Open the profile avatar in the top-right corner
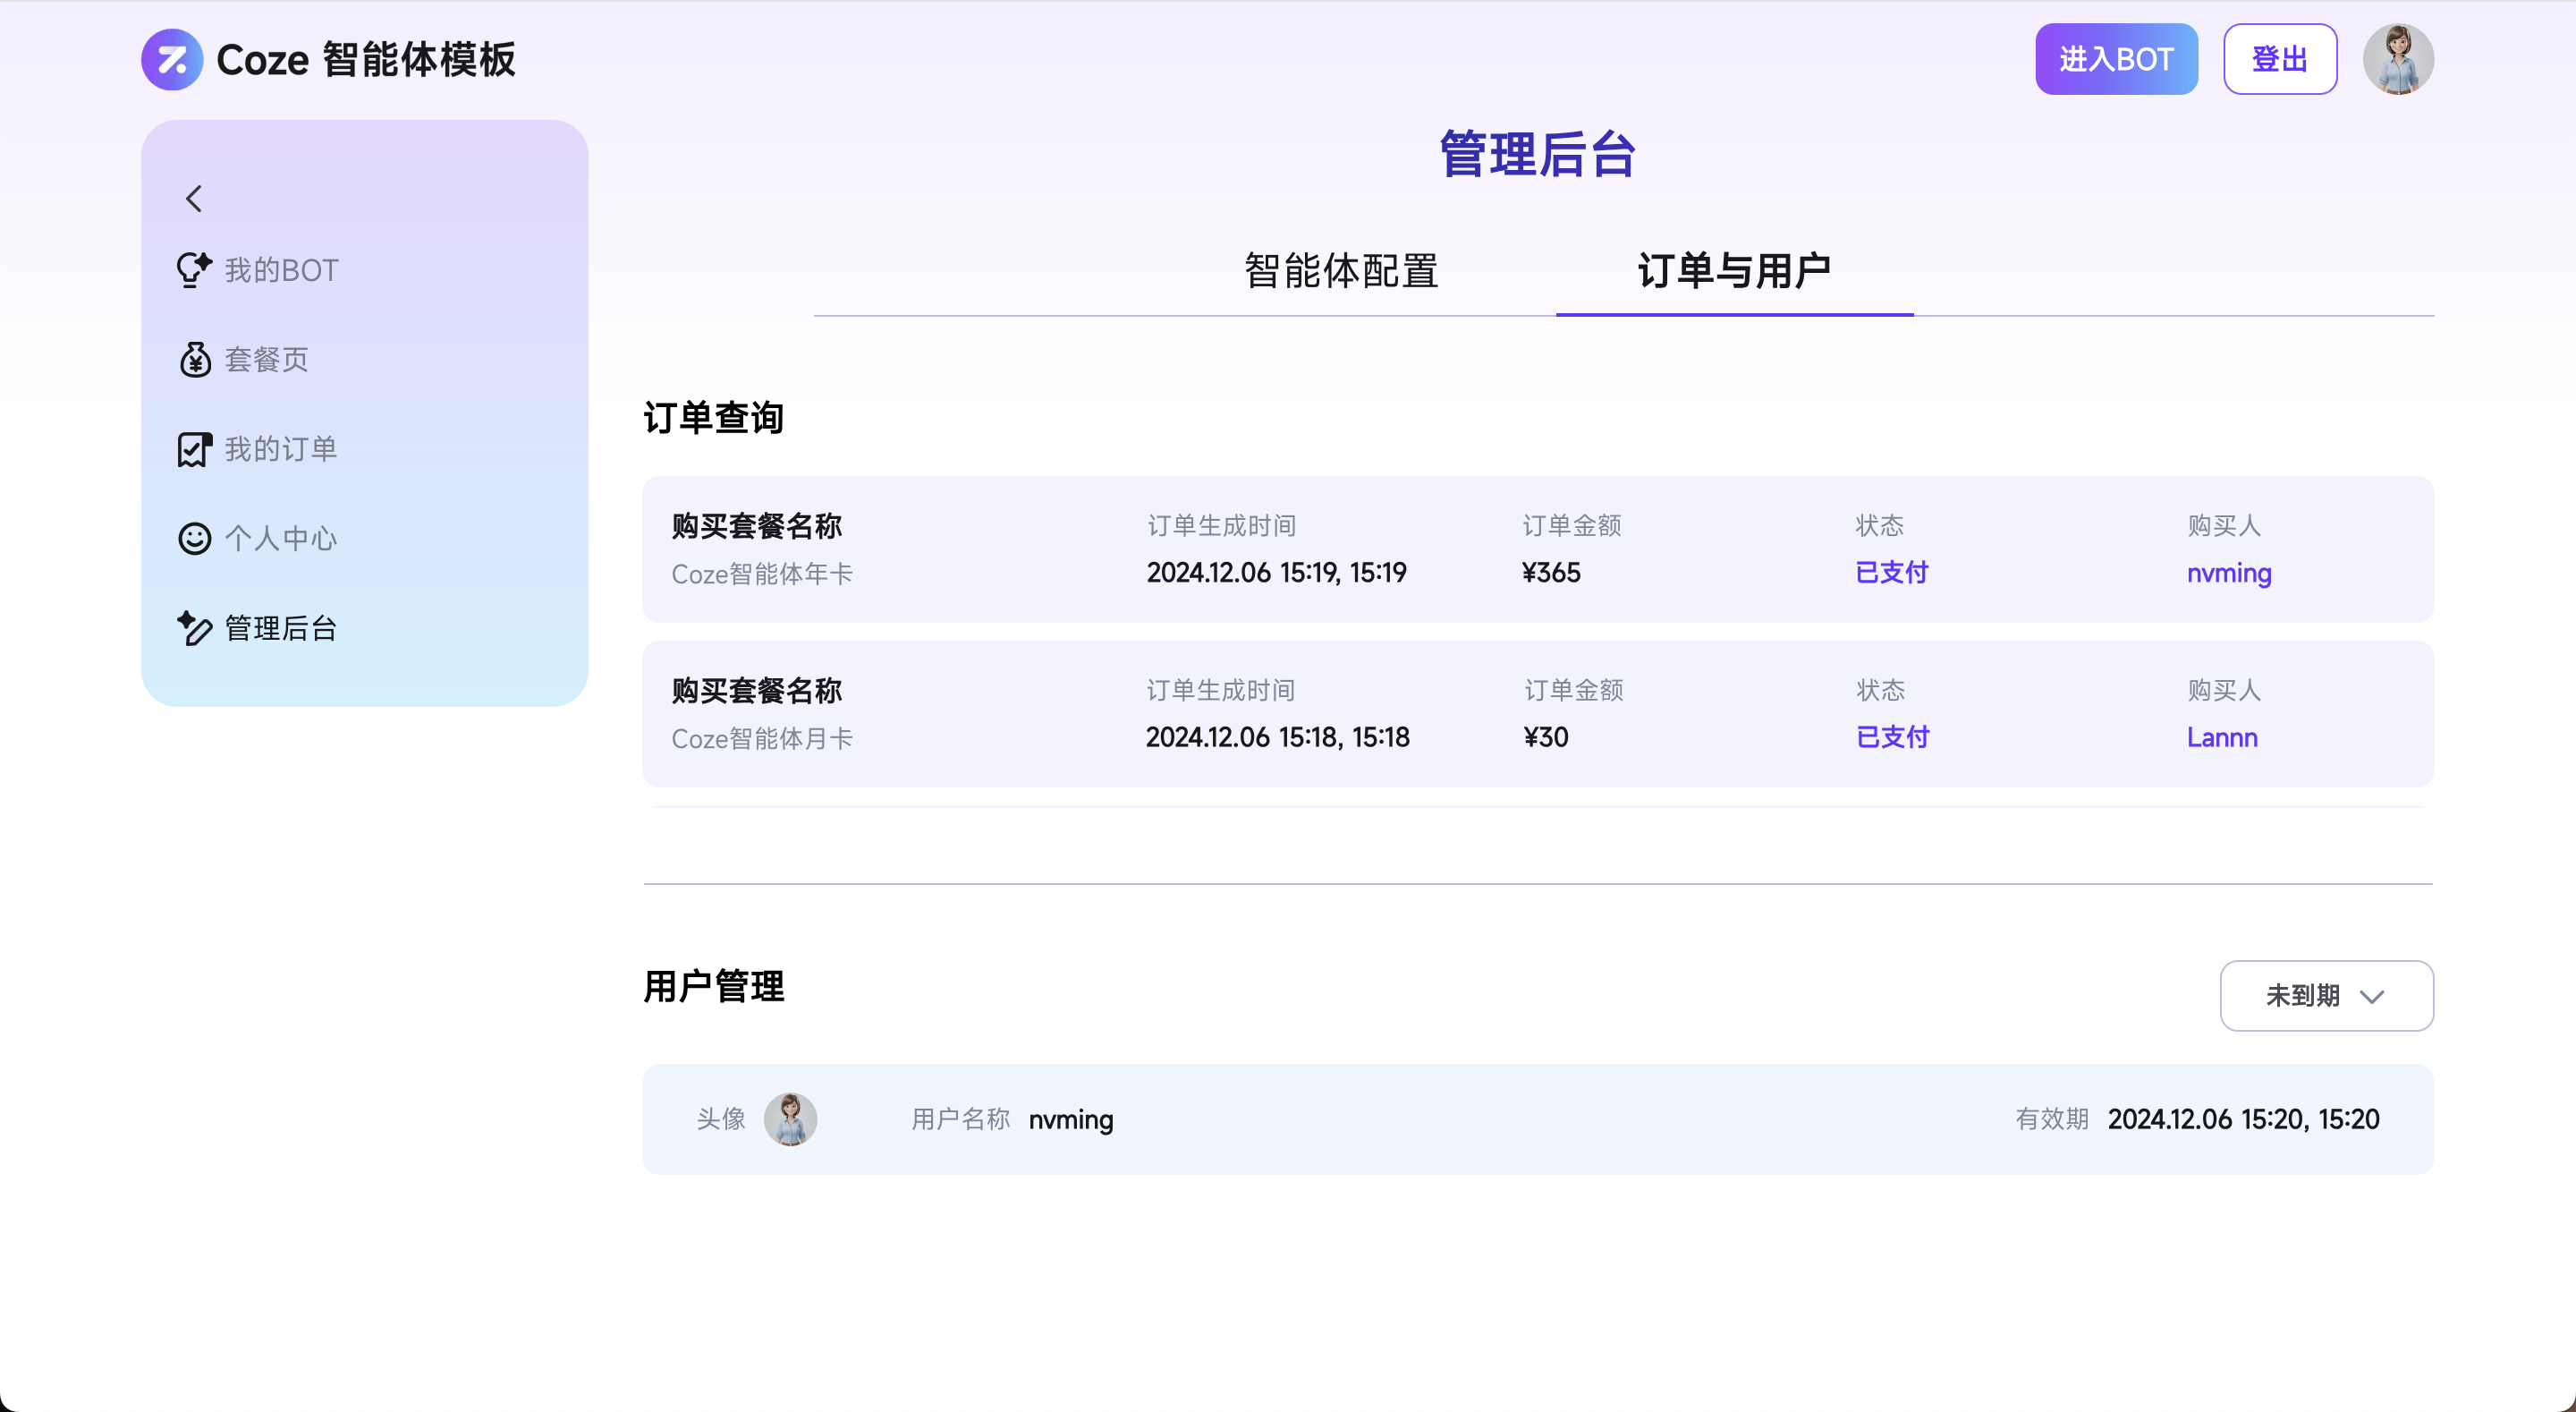The width and height of the screenshot is (2576, 1412). [x=2400, y=59]
